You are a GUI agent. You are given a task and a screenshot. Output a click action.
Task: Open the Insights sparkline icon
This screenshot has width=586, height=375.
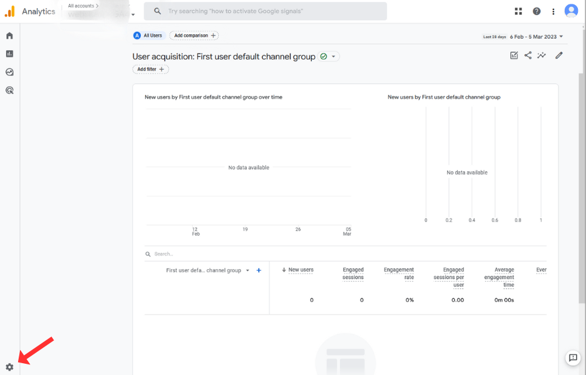point(542,55)
